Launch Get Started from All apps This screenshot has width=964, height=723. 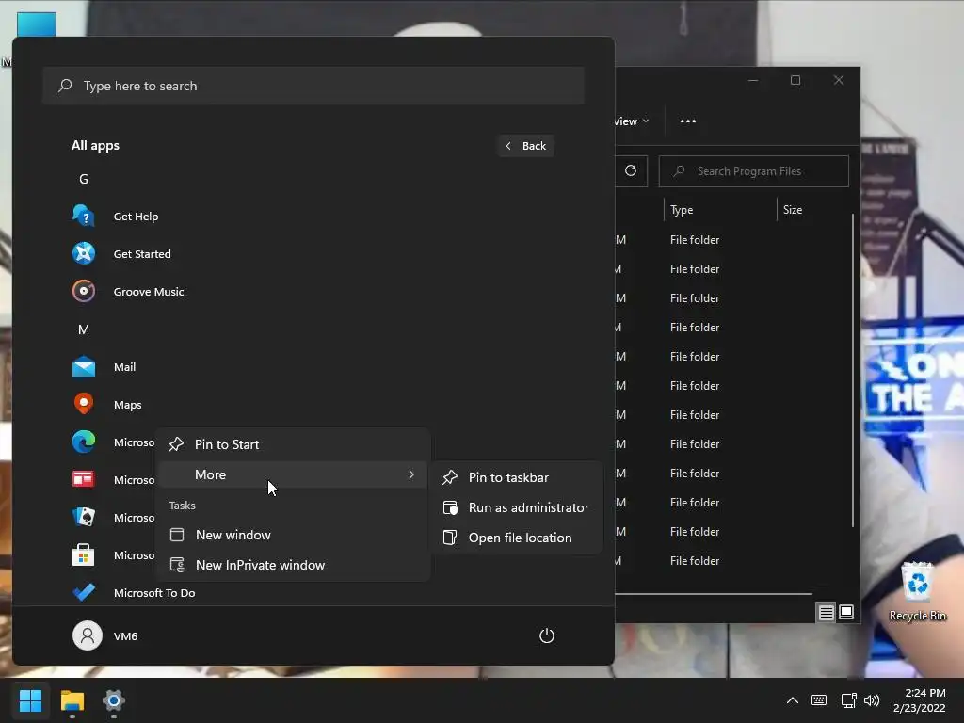142,254
